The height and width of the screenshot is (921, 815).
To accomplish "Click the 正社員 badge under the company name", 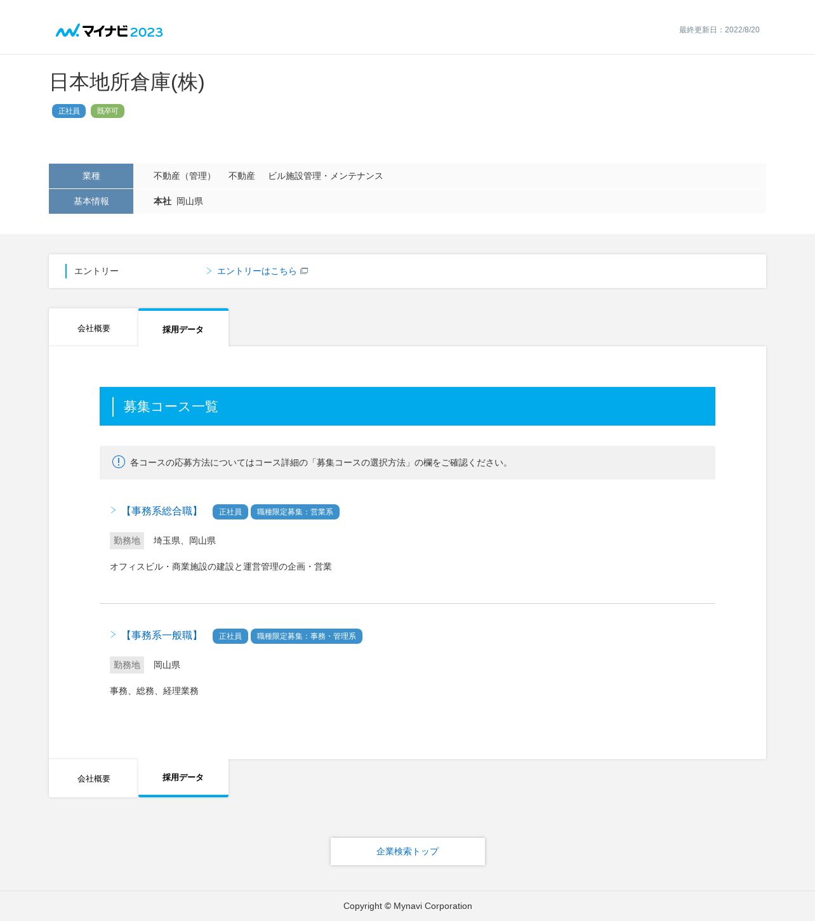I will (69, 111).
